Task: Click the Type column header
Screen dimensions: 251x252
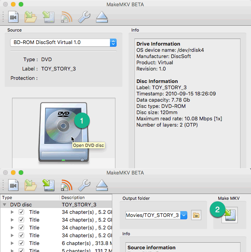Action: pos(30,197)
